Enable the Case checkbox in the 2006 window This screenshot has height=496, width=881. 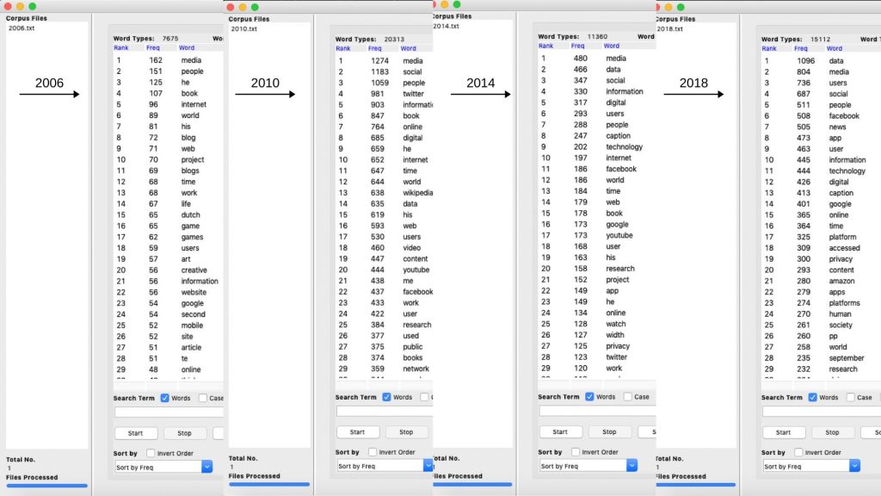click(x=203, y=398)
